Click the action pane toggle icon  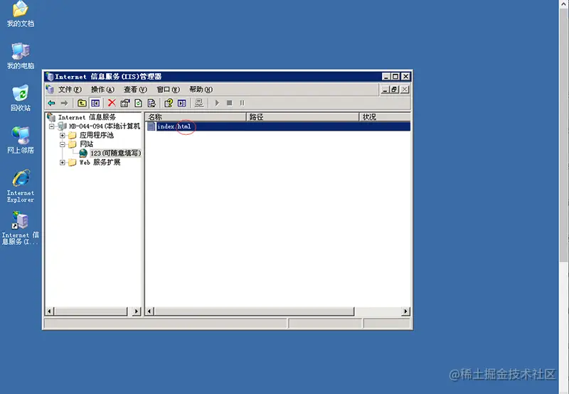click(x=182, y=103)
